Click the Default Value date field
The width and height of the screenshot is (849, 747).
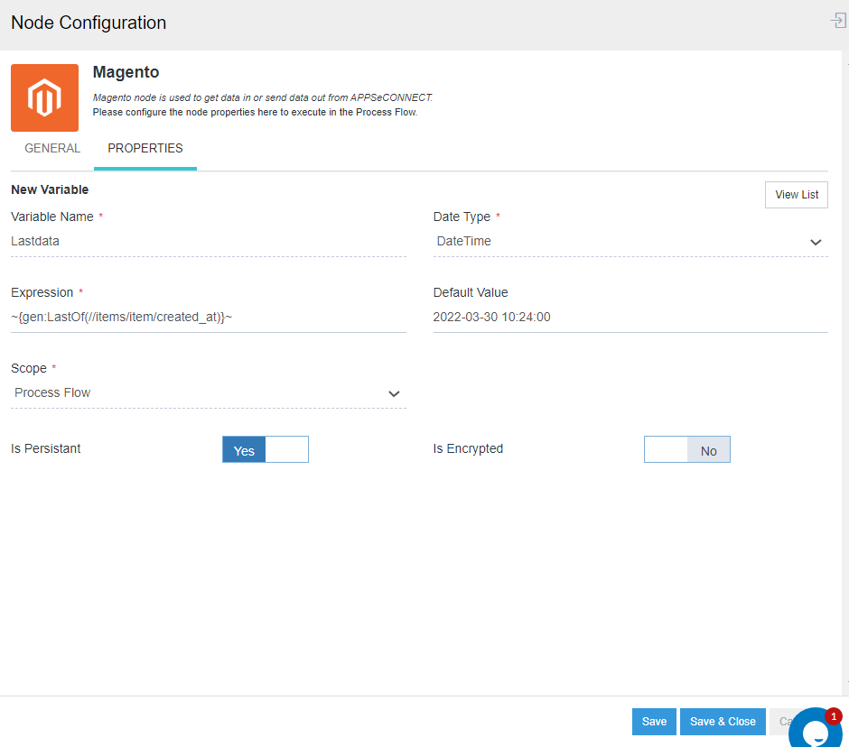[x=630, y=318]
